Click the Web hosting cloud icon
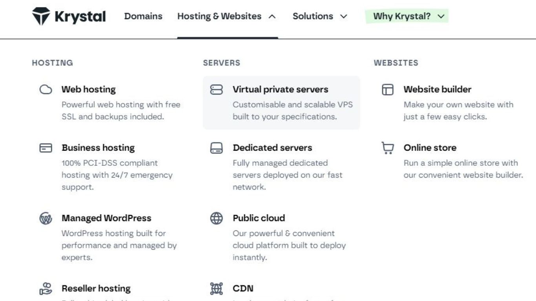 click(x=46, y=89)
